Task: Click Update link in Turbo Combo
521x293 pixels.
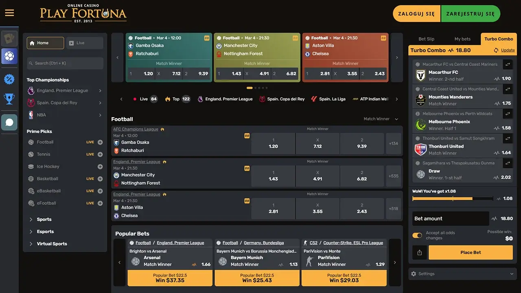Action: coord(508,50)
